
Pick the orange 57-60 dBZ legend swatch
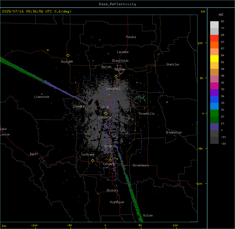click(214, 45)
